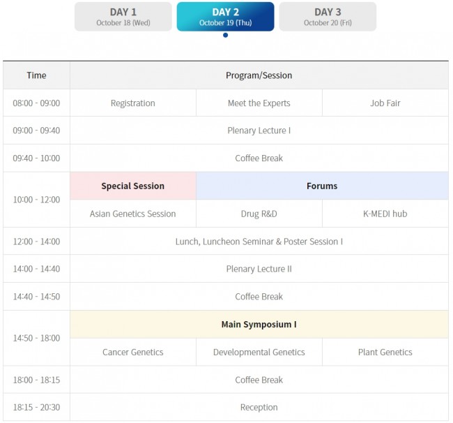Open the Meet the Experts session

coord(259,103)
